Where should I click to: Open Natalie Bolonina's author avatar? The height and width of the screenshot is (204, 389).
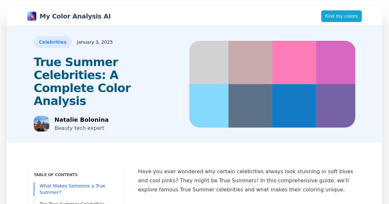click(41, 123)
